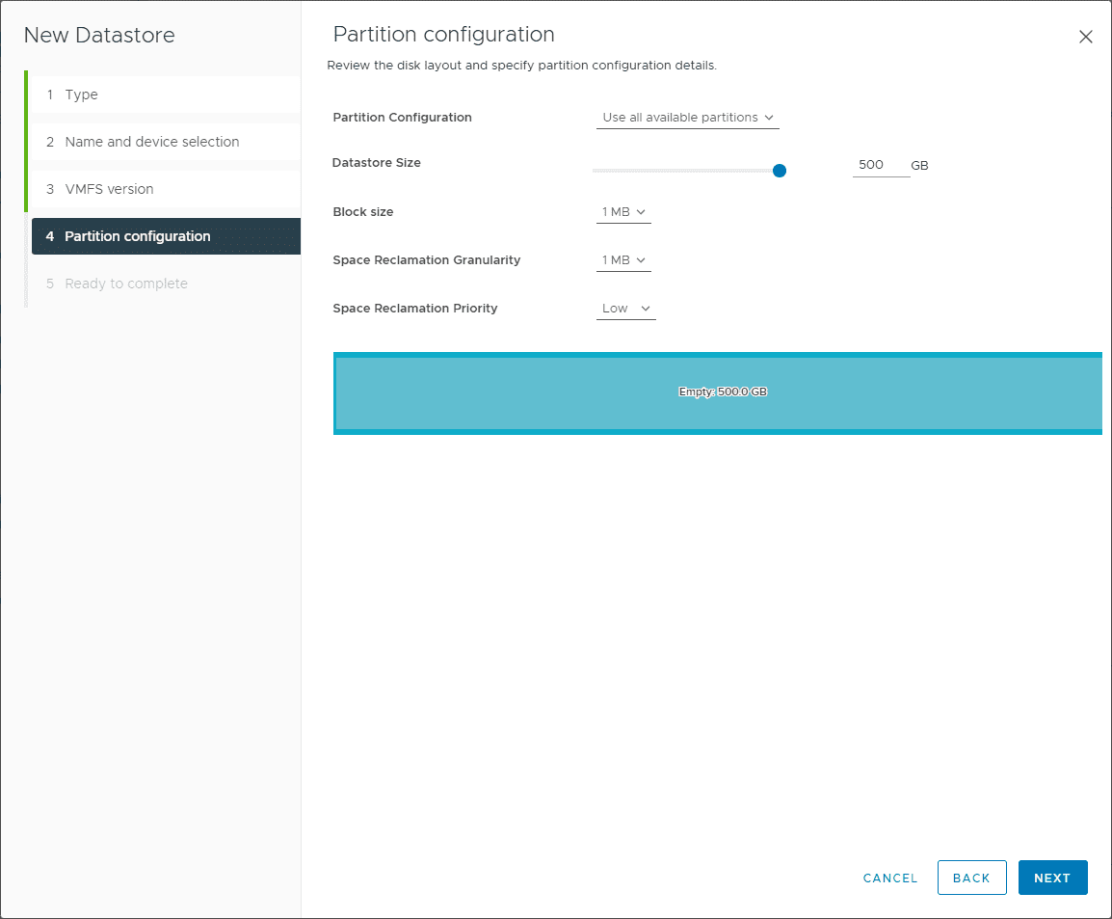This screenshot has height=919, width=1112.
Task: Click the Low priority dropdown chevron
Action: pyautogui.click(x=646, y=309)
